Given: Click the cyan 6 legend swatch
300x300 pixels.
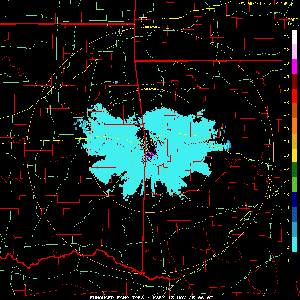Looking at the screenshot, I should coord(294,244).
